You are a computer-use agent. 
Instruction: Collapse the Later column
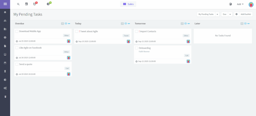pos(248,24)
